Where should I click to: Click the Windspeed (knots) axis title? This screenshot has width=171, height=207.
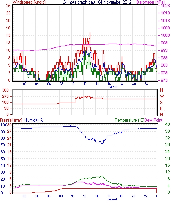pos(29,2)
